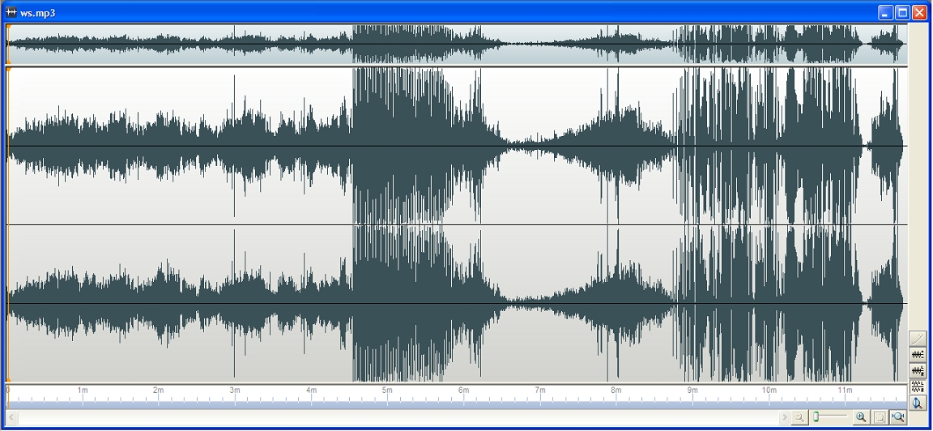The width and height of the screenshot is (933, 431).
Task: Close the ws.mp3 window
Action: (x=919, y=12)
